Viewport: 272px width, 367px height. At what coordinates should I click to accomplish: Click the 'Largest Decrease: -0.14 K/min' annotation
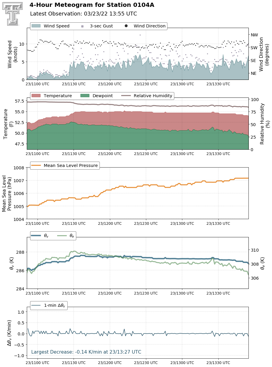click(86, 352)
